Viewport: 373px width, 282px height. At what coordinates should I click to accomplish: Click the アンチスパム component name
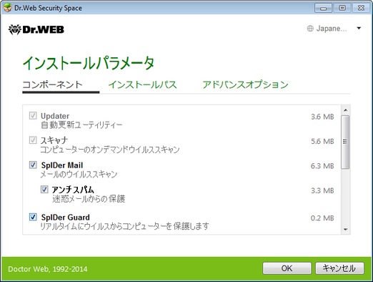click(73, 190)
